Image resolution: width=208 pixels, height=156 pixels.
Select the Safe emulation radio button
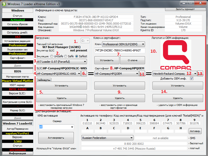(66, 56)
